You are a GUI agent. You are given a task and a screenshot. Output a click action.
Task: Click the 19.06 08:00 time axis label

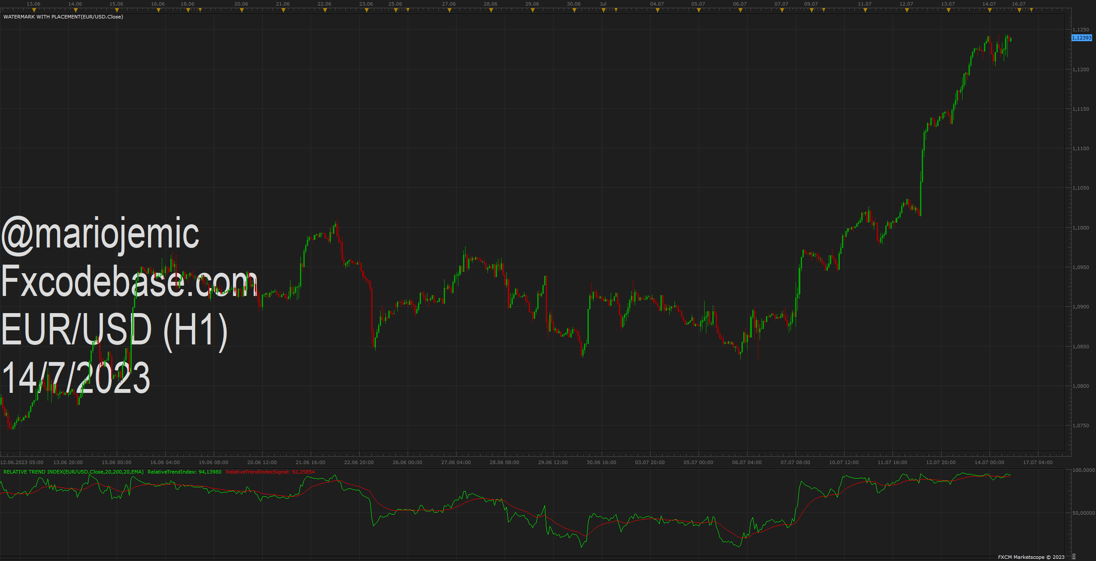click(213, 462)
